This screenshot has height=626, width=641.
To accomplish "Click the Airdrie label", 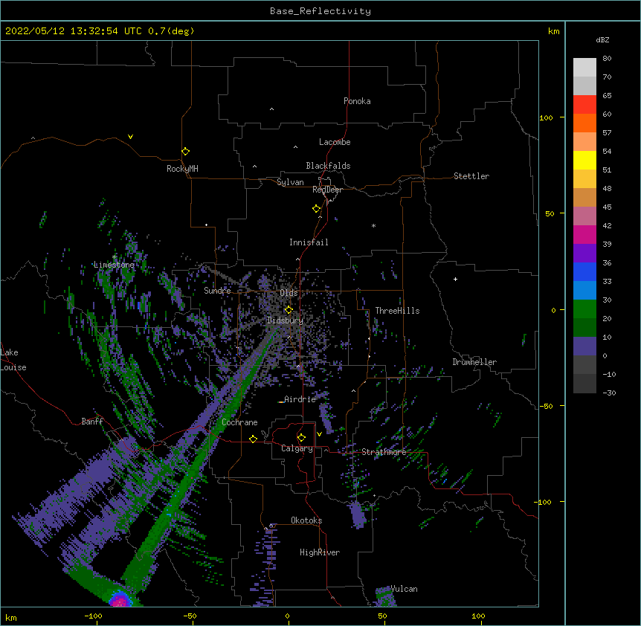I will click(300, 399).
